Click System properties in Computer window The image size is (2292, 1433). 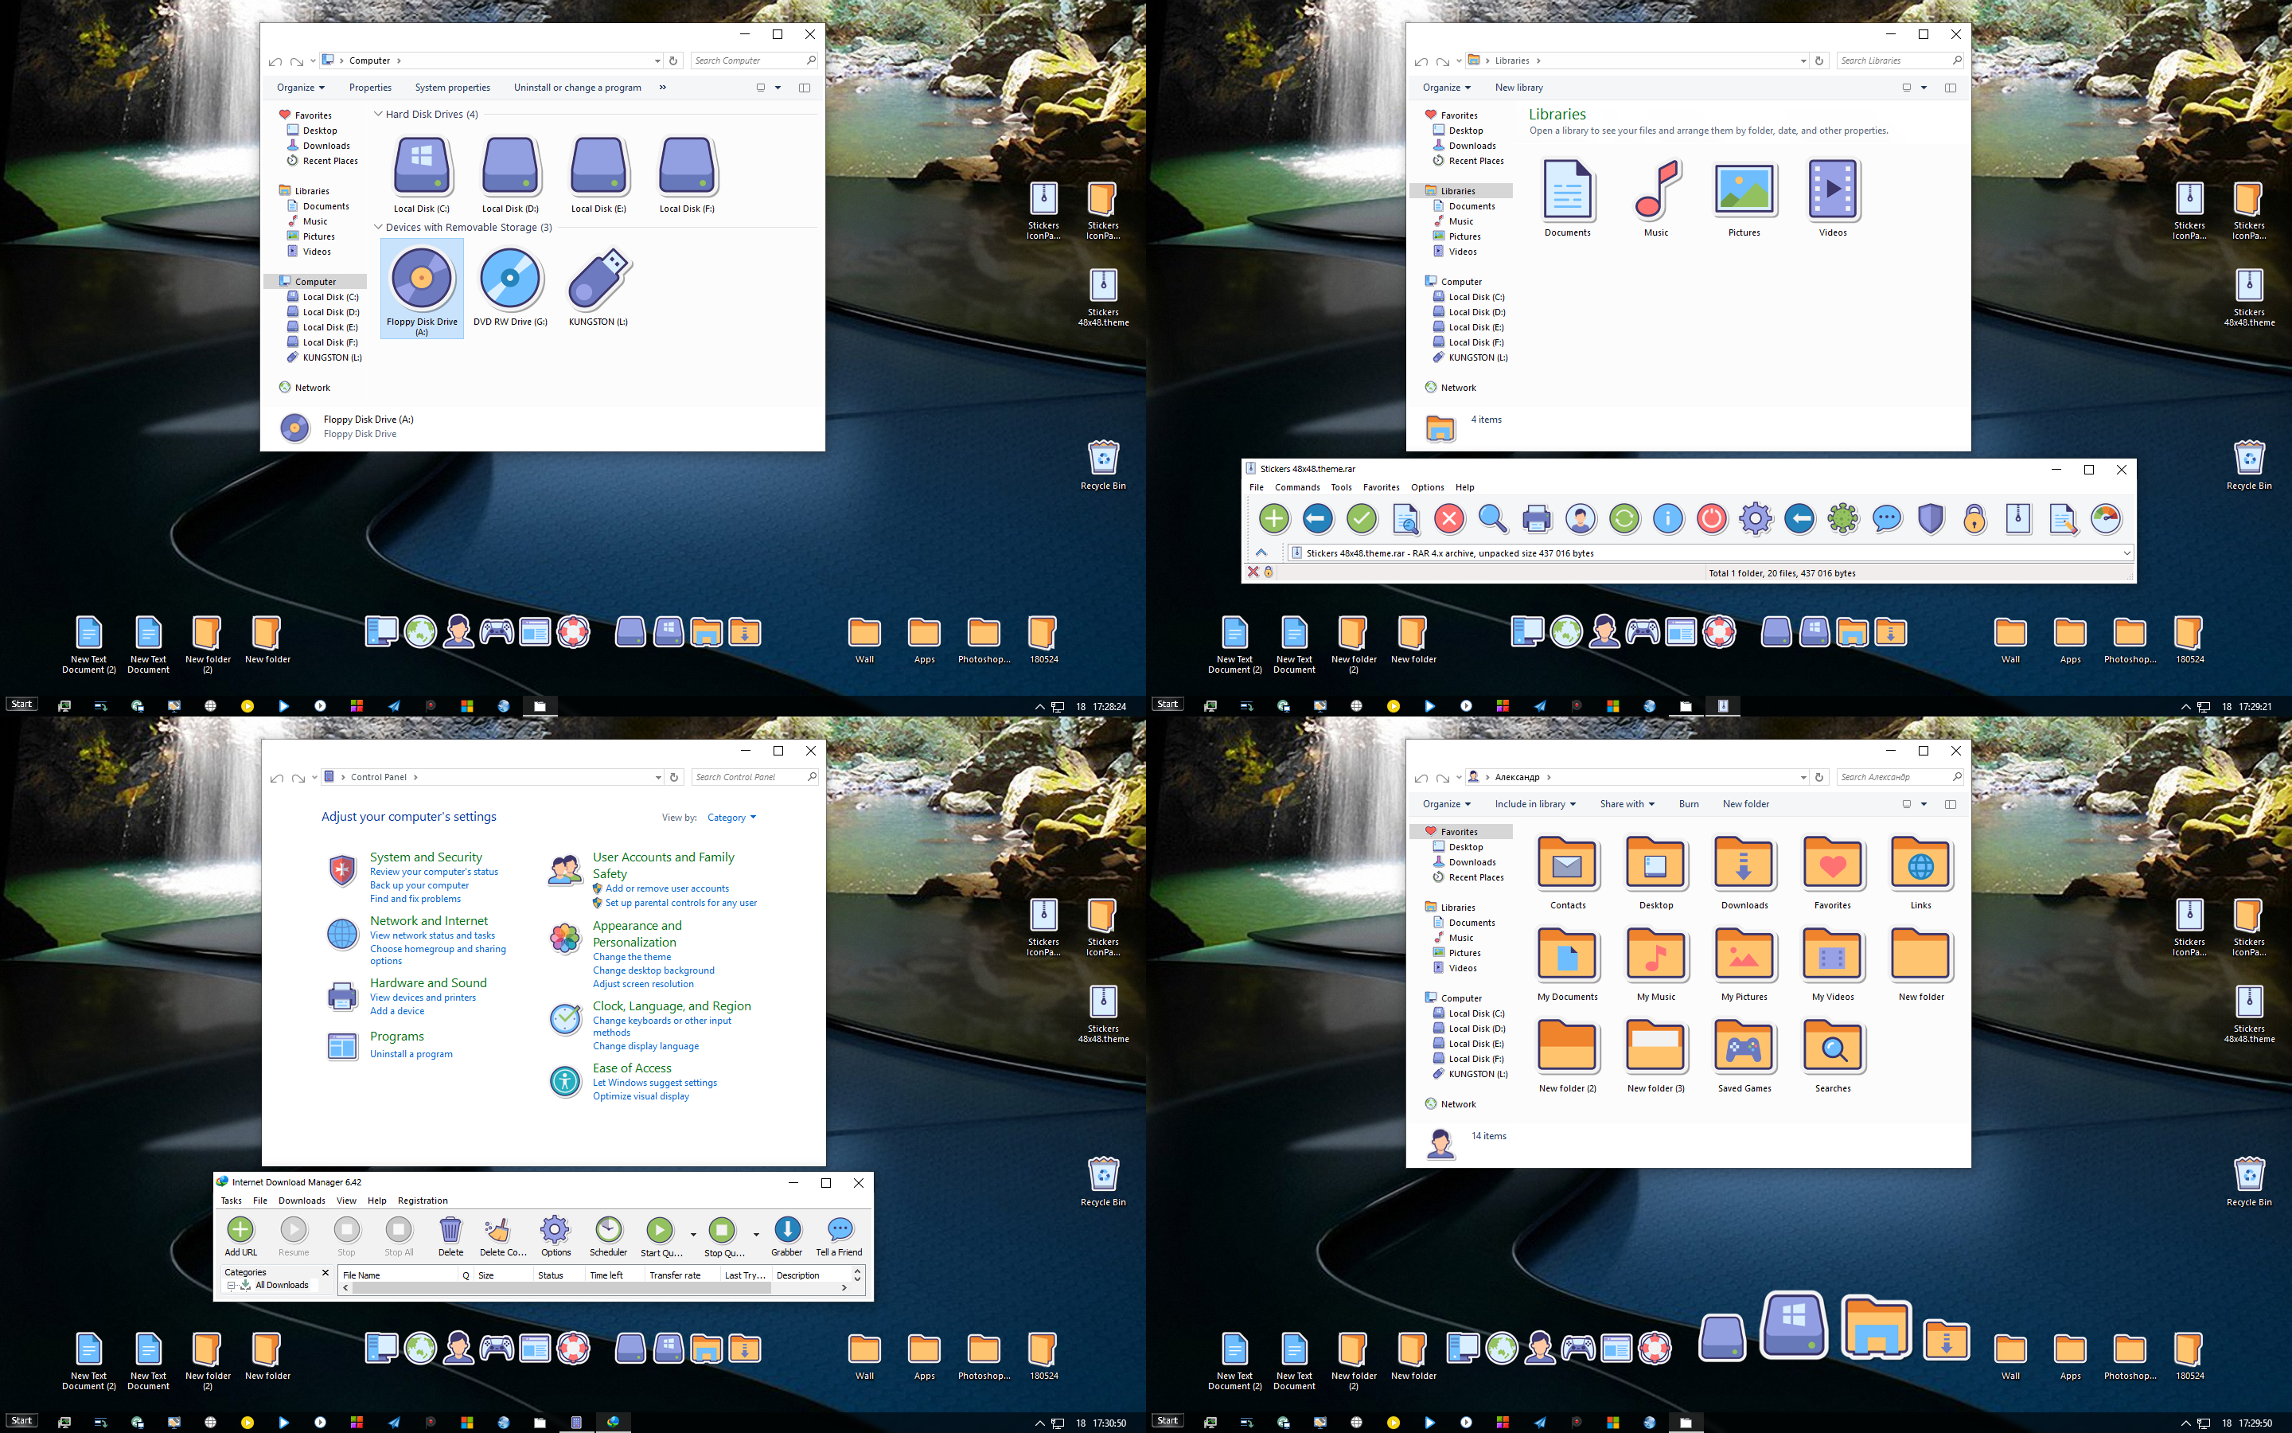click(453, 88)
